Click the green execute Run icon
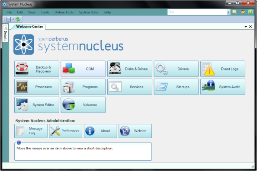The width and height of the screenshot is (257, 171). (x=251, y=12)
